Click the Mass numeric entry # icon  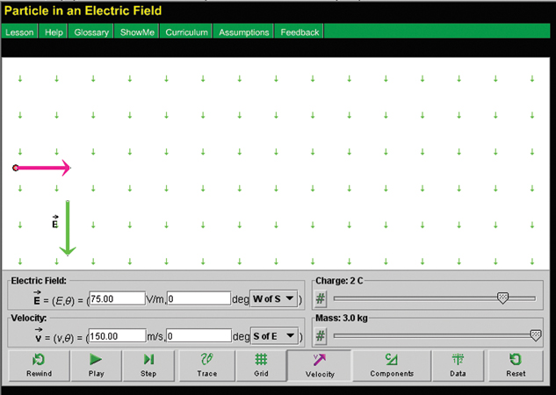(321, 336)
